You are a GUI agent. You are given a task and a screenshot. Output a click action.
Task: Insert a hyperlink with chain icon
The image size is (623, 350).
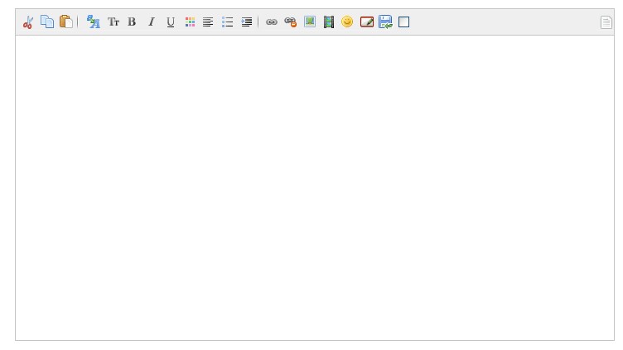(x=272, y=22)
